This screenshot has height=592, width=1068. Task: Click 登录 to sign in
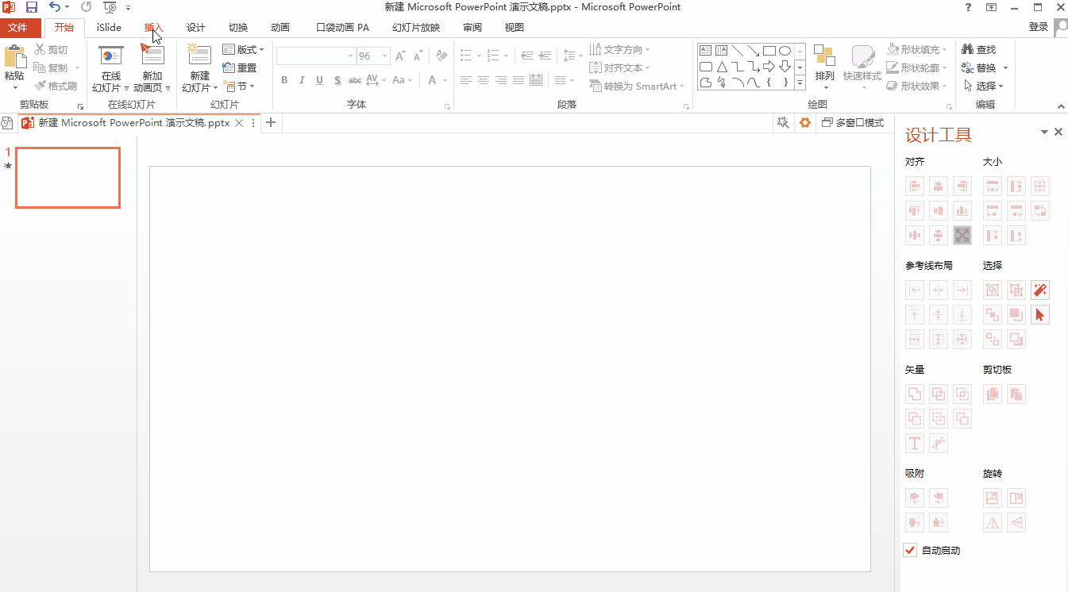pos(1039,27)
